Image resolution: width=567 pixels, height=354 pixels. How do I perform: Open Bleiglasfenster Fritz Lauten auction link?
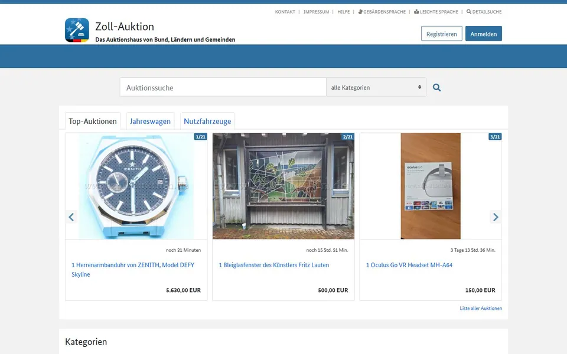pos(273,265)
